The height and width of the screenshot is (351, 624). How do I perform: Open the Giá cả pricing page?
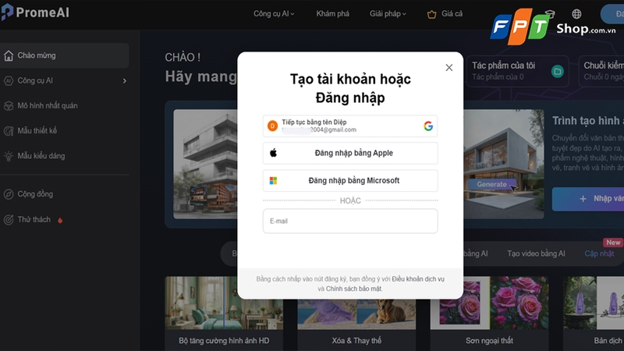click(x=452, y=14)
